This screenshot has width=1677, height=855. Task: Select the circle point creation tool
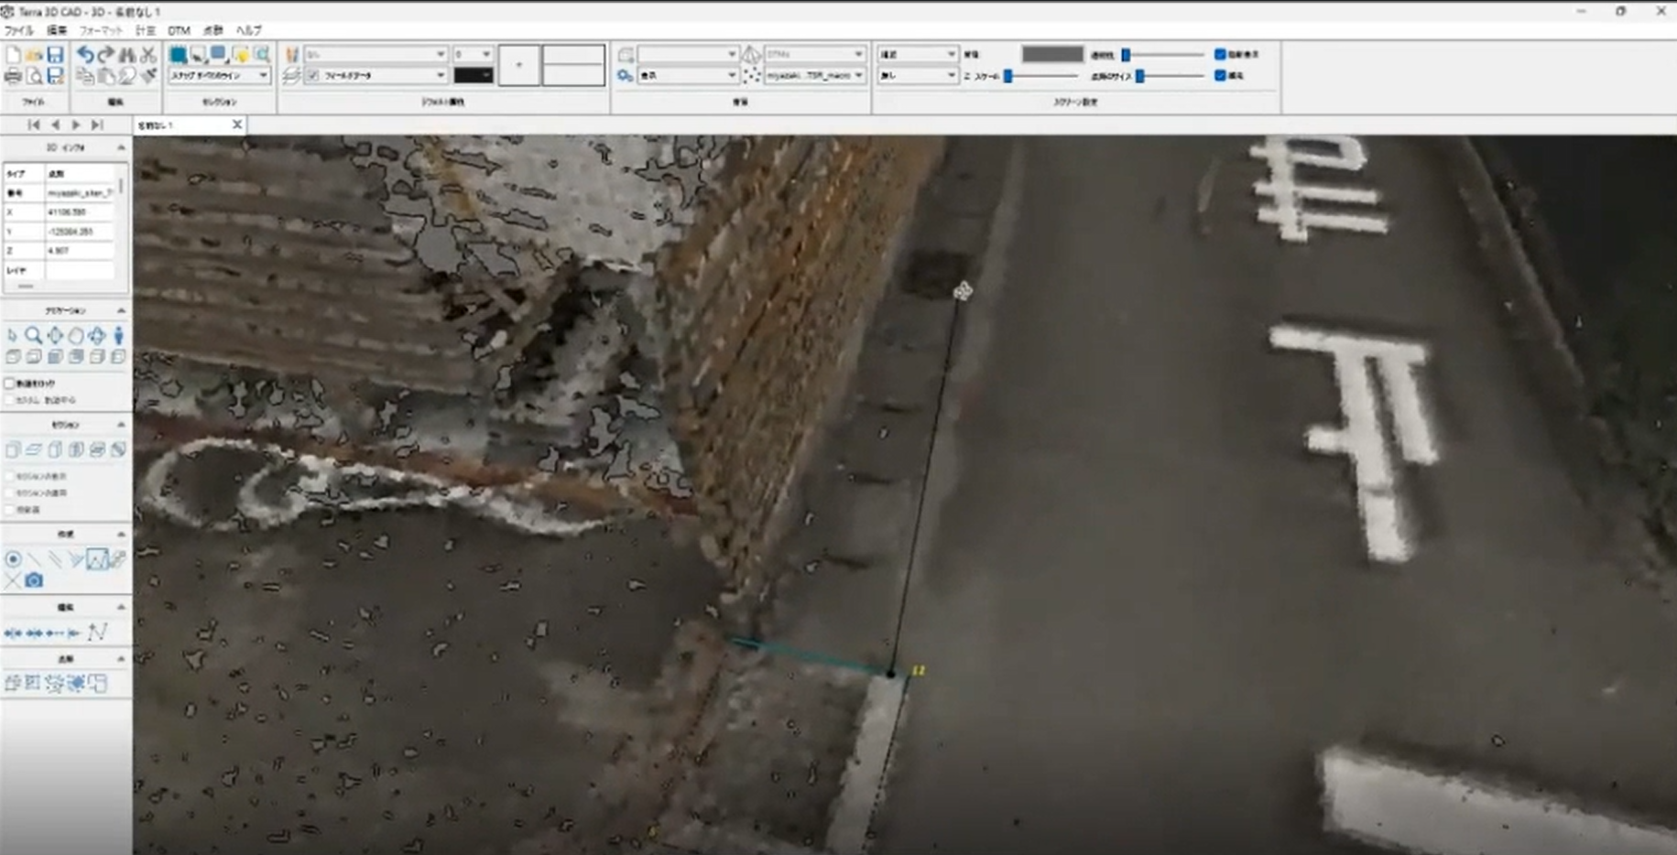tap(13, 558)
